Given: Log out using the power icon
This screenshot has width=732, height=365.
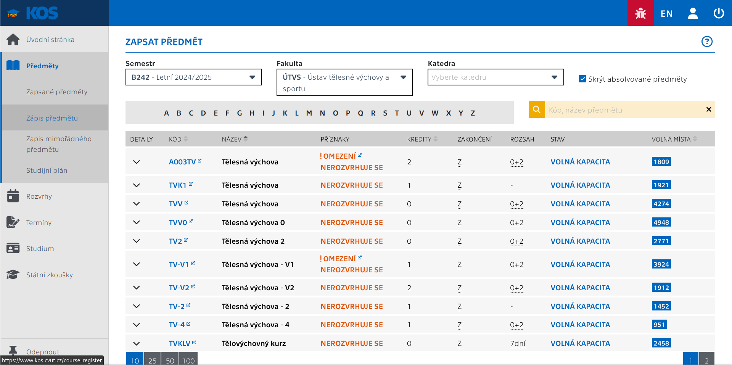Looking at the screenshot, I should [x=719, y=13].
